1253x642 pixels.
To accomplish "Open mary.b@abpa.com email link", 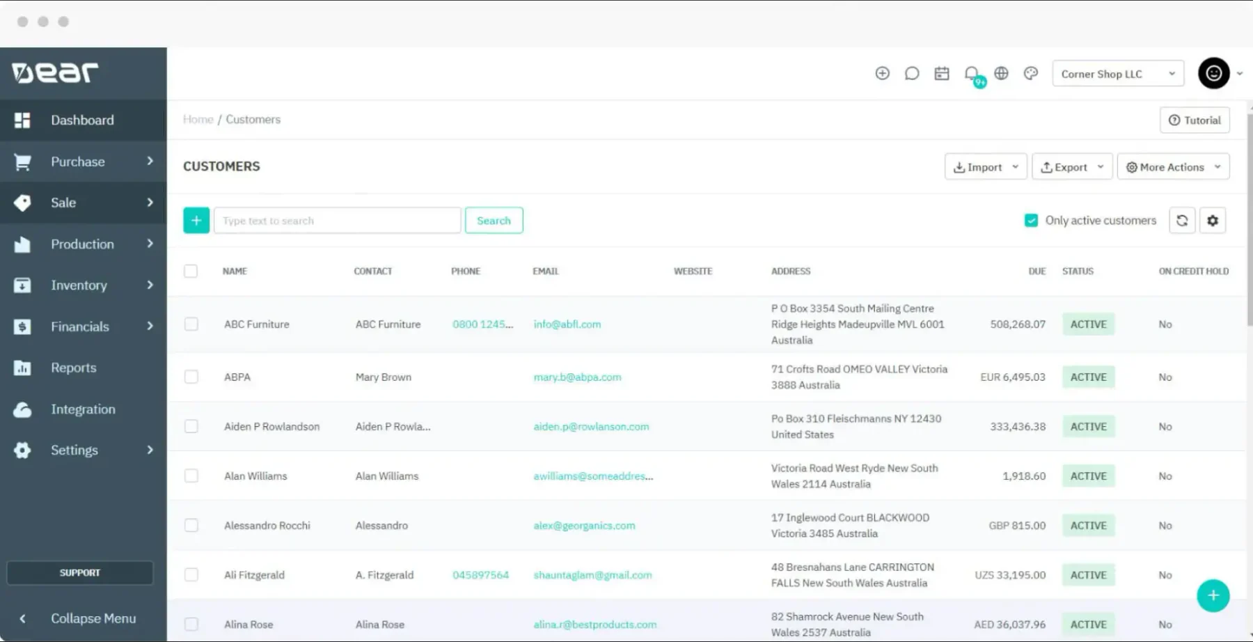I will 577,377.
